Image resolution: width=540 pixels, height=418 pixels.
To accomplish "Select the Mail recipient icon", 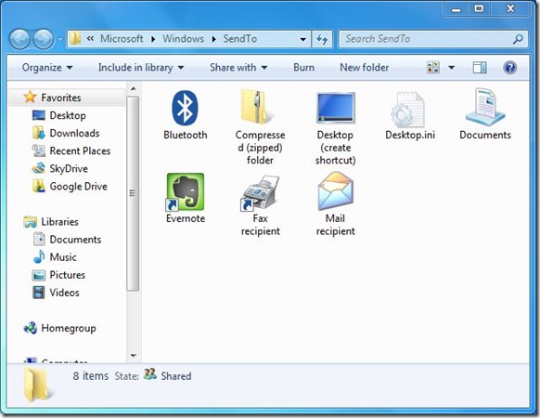I will [336, 191].
